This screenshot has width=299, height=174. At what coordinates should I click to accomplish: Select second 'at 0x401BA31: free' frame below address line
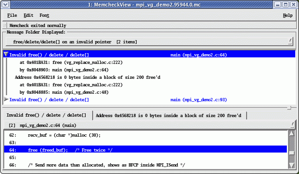click(71, 85)
